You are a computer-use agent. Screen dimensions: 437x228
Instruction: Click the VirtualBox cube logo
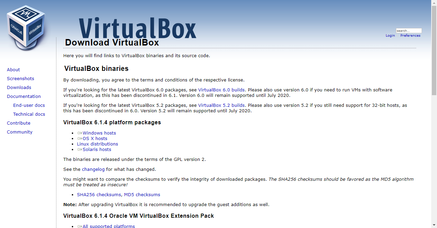[26, 28]
